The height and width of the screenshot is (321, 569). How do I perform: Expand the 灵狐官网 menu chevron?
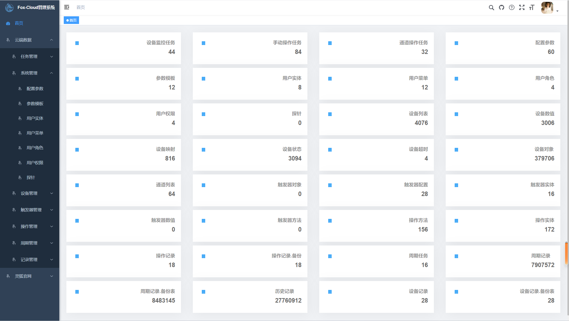tap(52, 276)
